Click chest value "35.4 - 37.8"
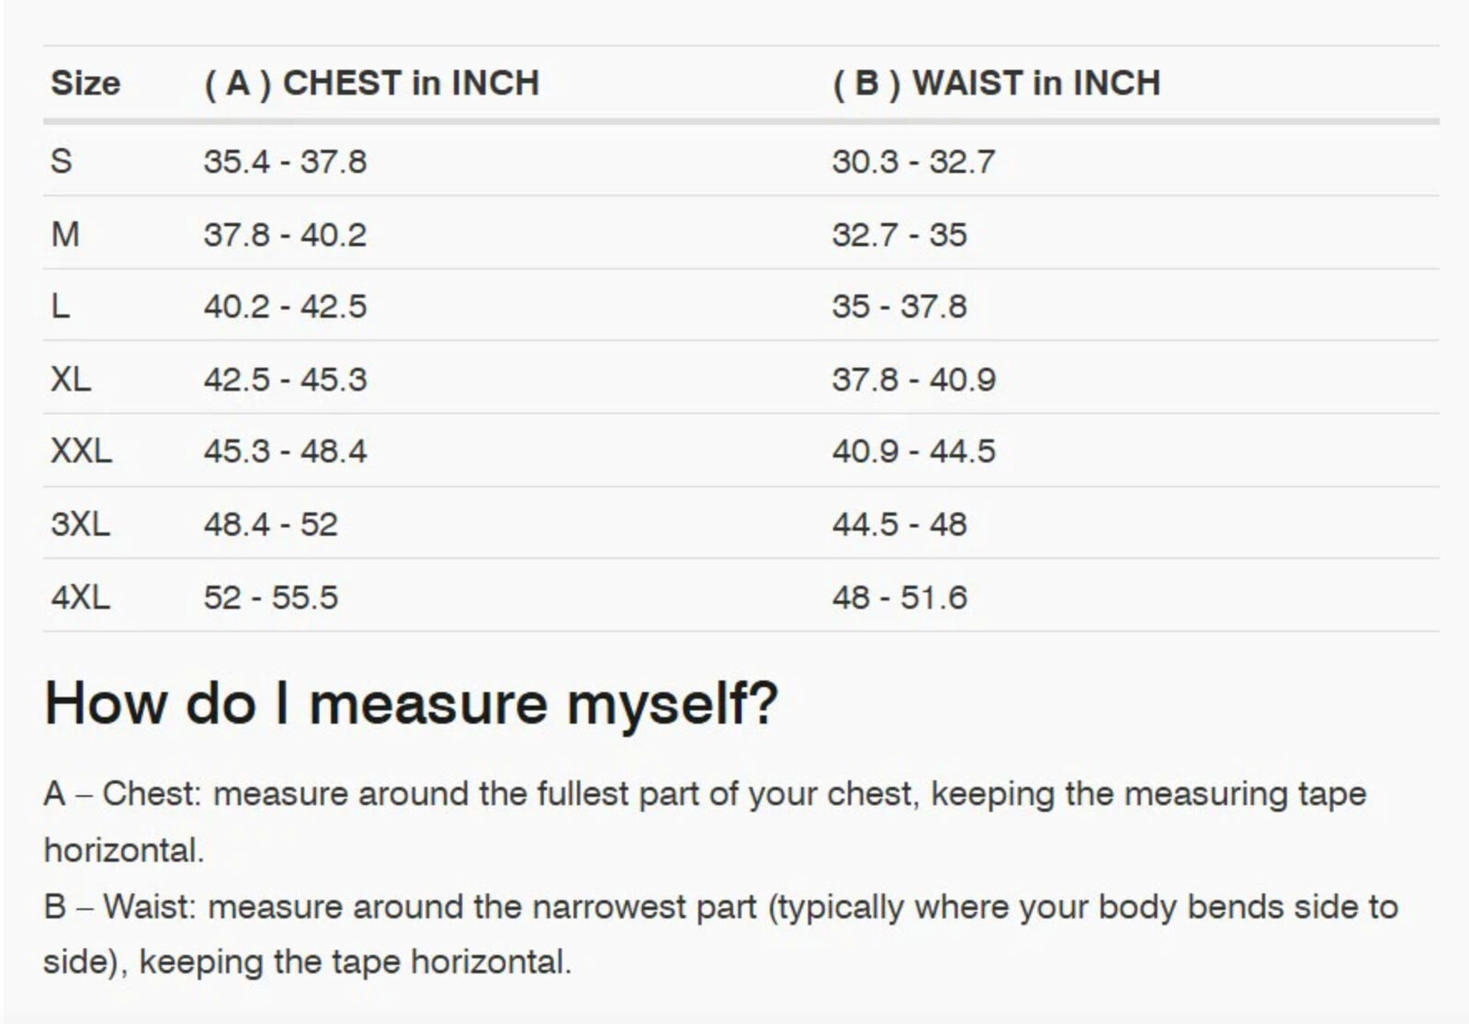This screenshot has height=1024, width=1469. point(285,161)
